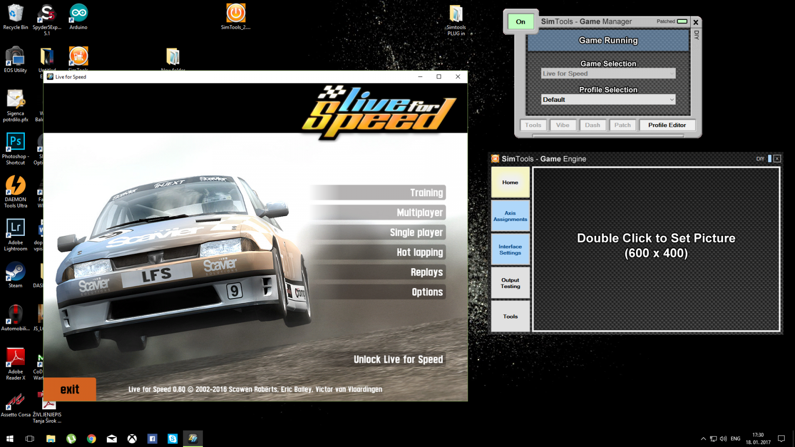This screenshot has width=795, height=447.
Task: Open the Tools tab in Game Engine
Action: [x=510, y=316]
